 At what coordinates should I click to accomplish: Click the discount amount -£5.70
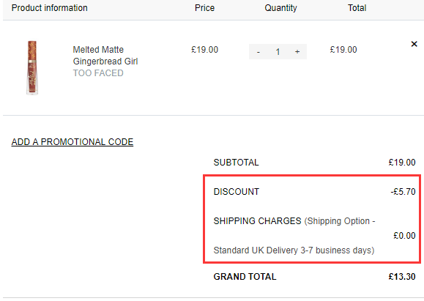[x=403, y=192]
